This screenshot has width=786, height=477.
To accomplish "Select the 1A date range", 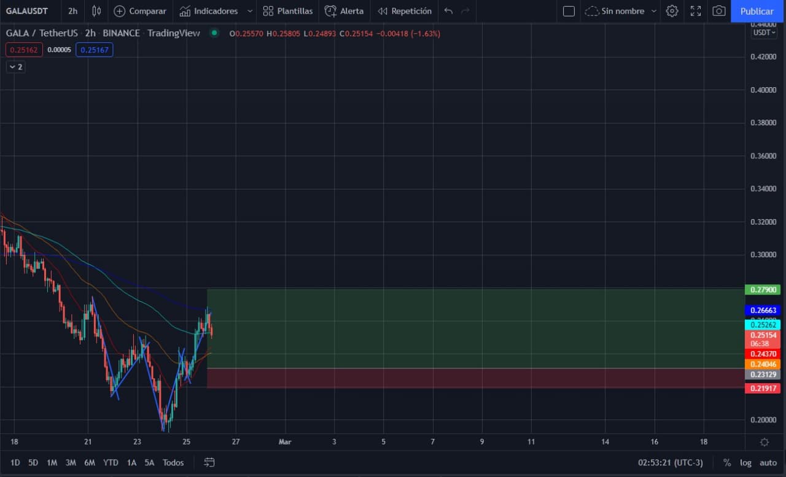I will click(x=131, y=462).
